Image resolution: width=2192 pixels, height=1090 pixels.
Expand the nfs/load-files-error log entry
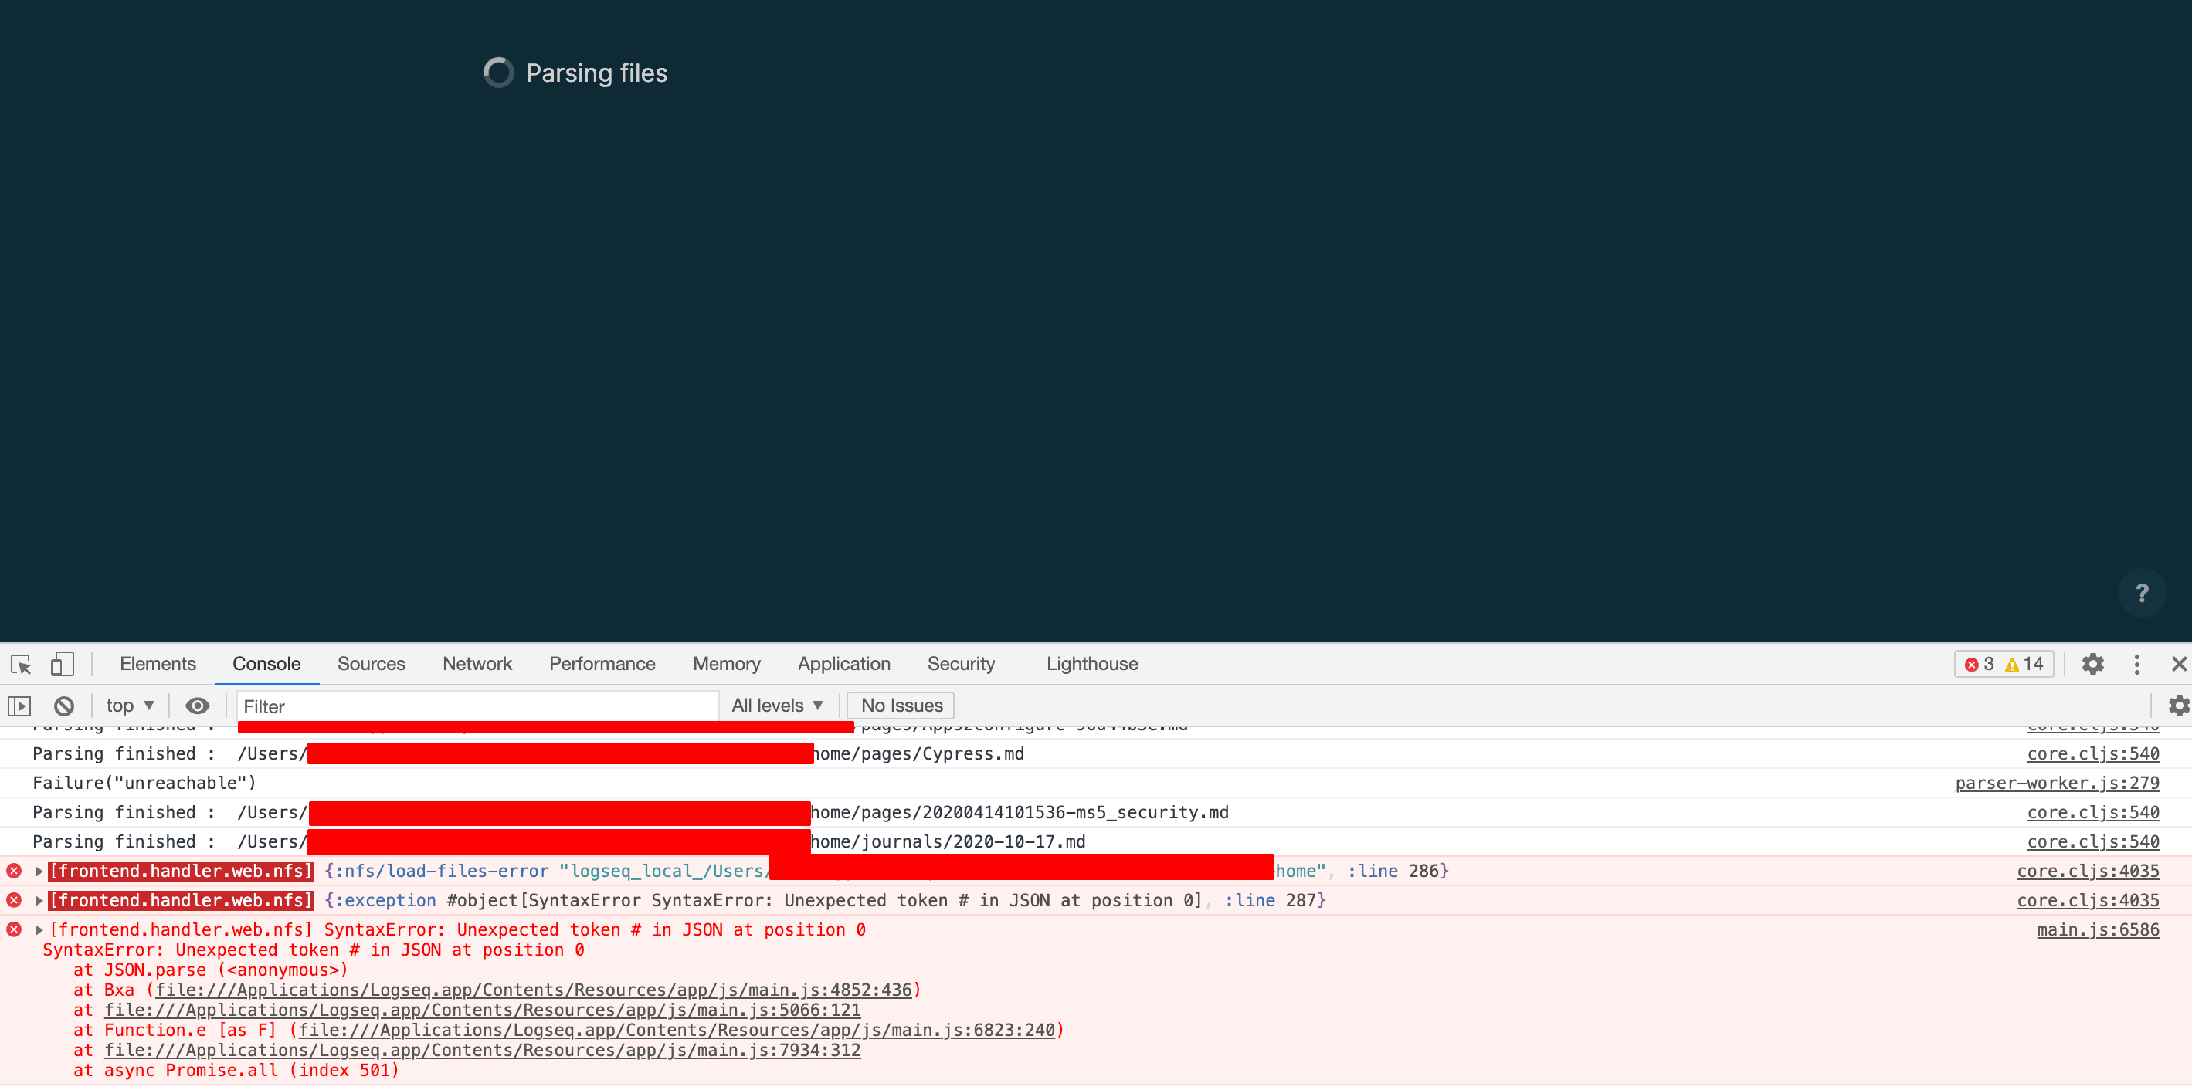point(39,872)
